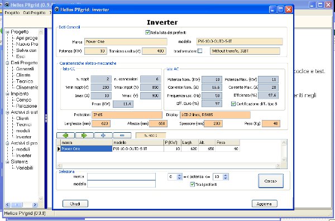Select 'Cliente' in the tree

pyautogui.click(x=23, y=75)
